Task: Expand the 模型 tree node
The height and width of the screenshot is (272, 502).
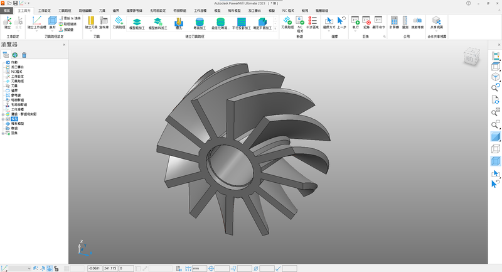Action: 4,118
